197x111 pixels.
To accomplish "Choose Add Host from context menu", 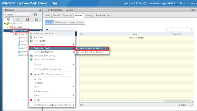I will [x=52, y=37].
